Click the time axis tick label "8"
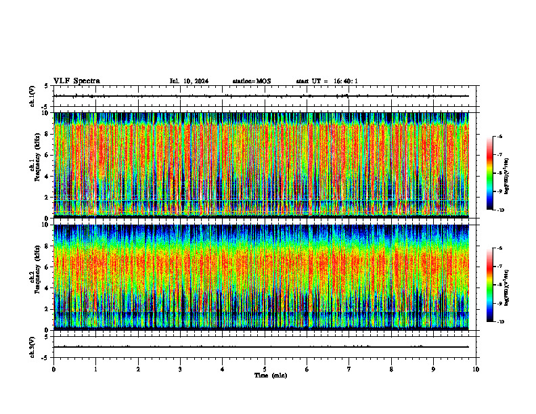The height and width of the screenshot is (414, 536). 391,369
